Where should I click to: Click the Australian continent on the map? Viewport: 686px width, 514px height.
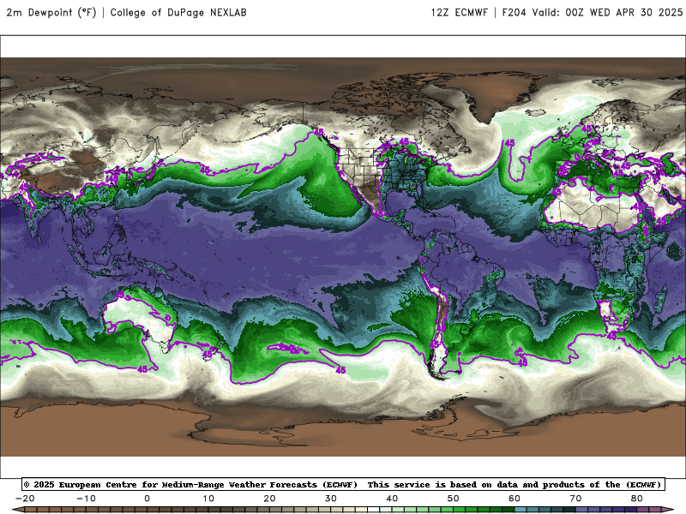point(141,315)
